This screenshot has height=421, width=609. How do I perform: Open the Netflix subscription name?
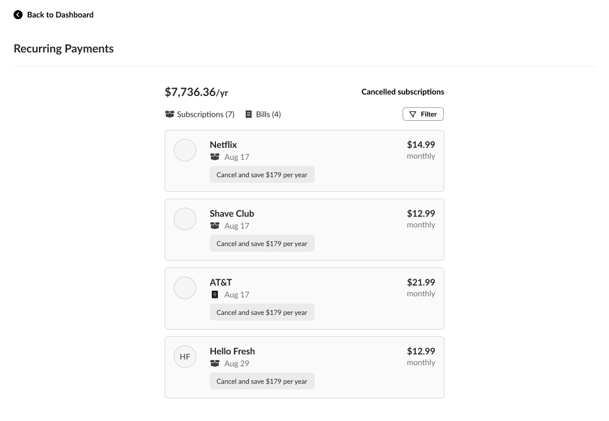[223, 145]
